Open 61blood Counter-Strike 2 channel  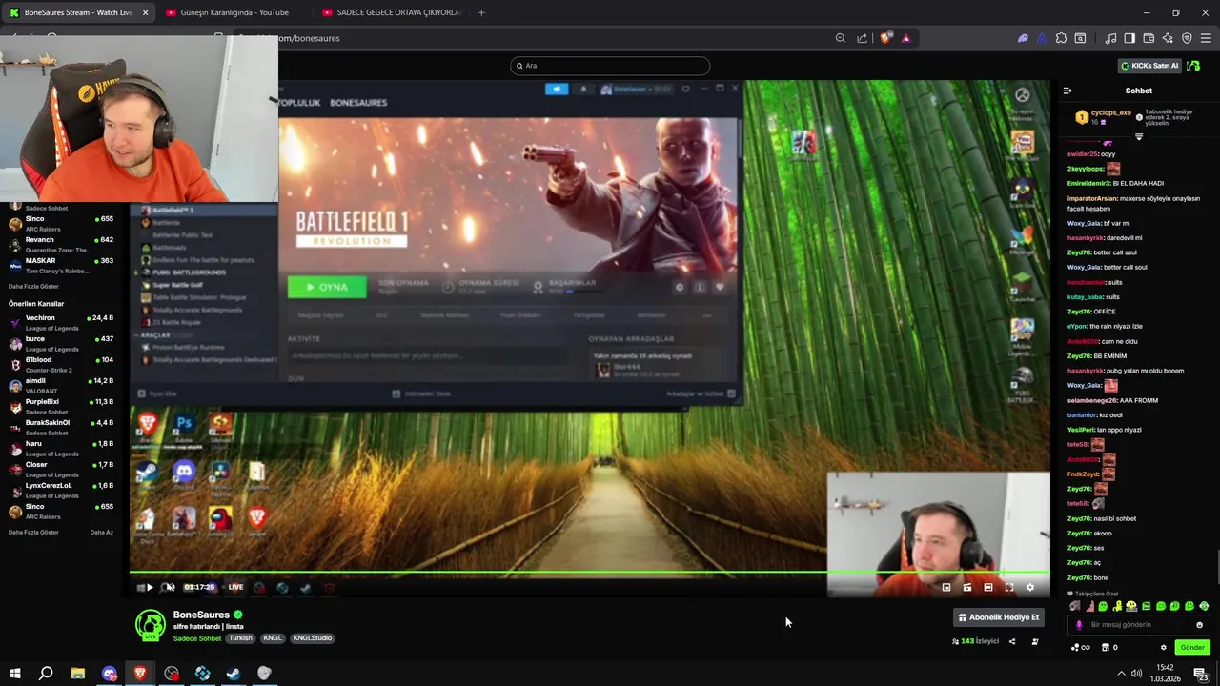pos(62,365)
